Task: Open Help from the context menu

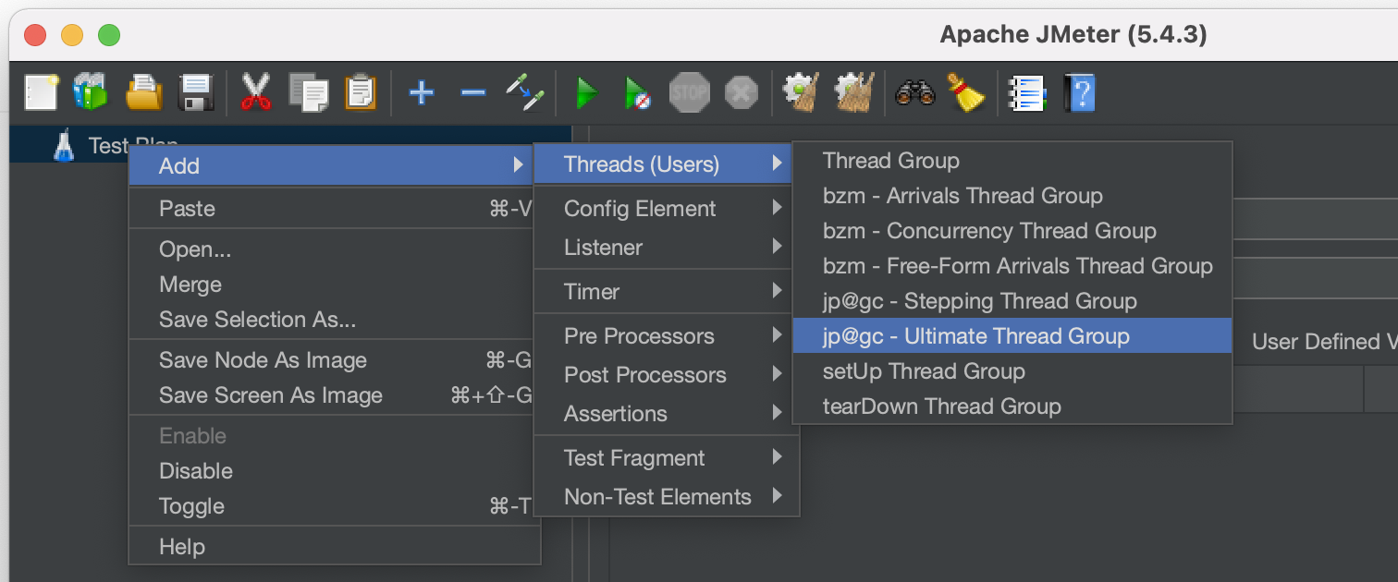Action: pos(333,547)
